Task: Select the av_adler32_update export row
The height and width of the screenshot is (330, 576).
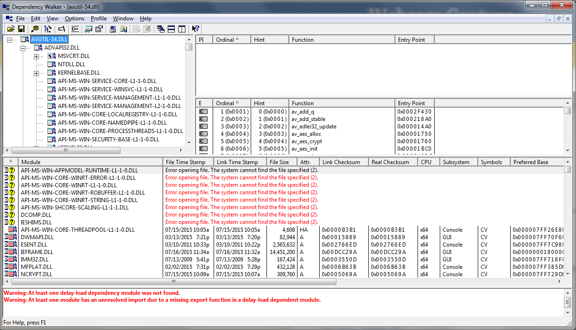Action: (380, 127)
